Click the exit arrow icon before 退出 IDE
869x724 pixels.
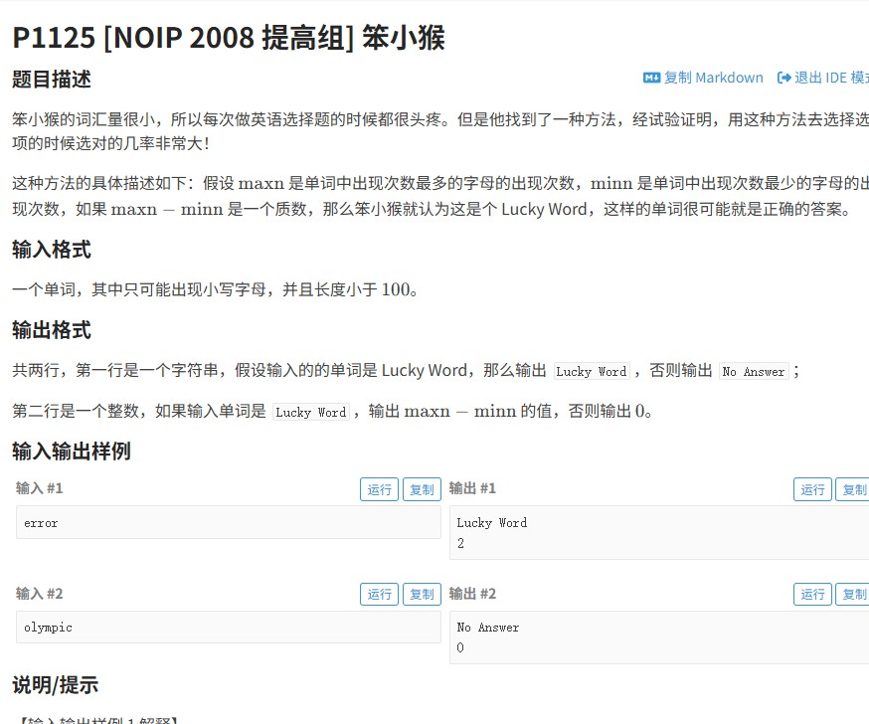tap(783, 78)
